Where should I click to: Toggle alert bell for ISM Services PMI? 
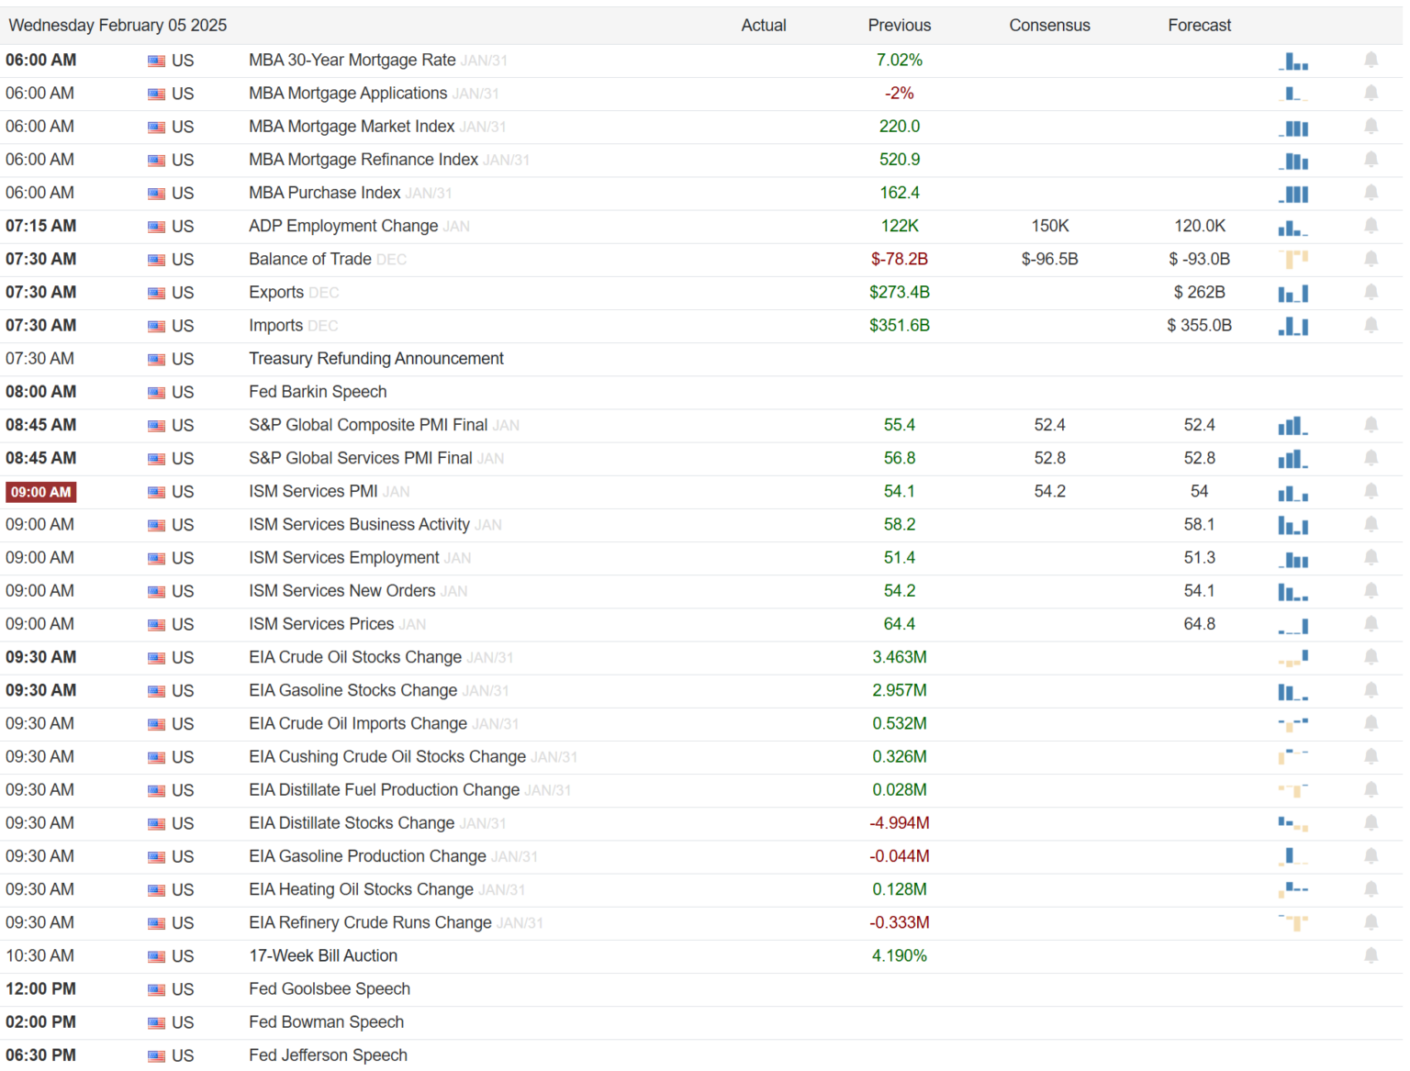click(x=1371, y=492)
